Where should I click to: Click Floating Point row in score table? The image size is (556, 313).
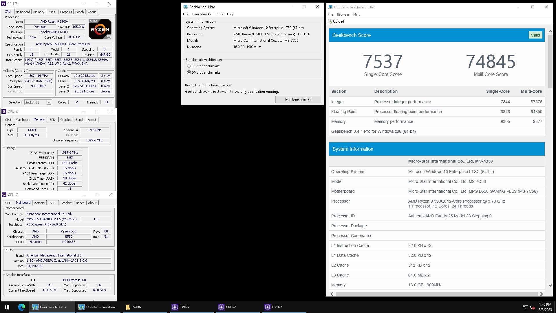[436, 112]
